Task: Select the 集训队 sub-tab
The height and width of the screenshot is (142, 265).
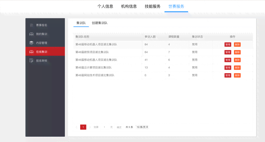Action: [x=81, y=23]
